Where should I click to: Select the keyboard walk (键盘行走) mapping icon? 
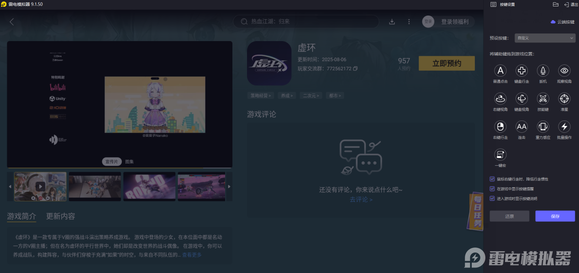coord(521,71)
